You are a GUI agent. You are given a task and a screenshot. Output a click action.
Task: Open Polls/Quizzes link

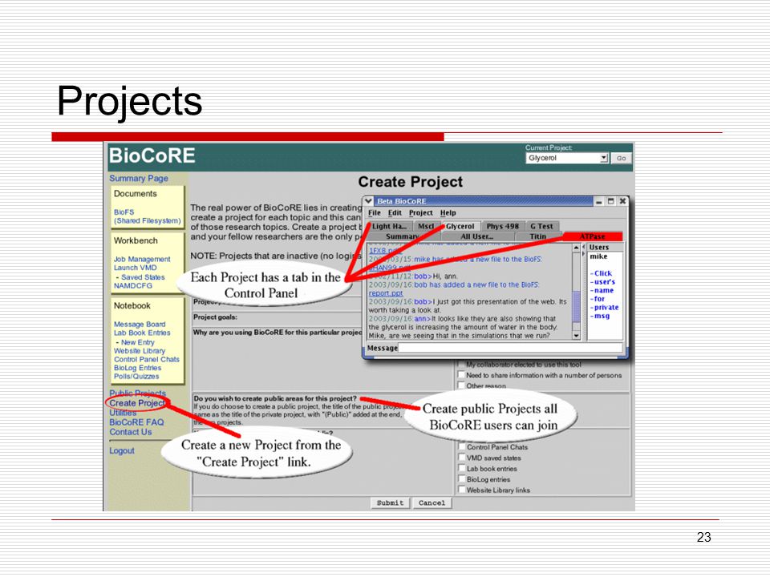click(x=136, y=377)
